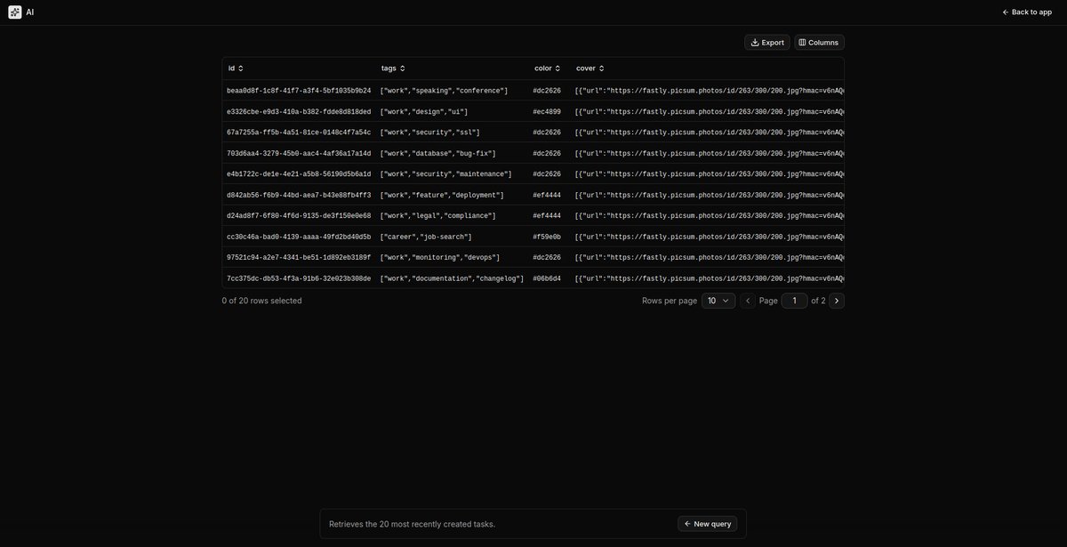This screenshot has height=547, width=1067.
Task: Click the query description text at bottom
Action: (412, 524)
